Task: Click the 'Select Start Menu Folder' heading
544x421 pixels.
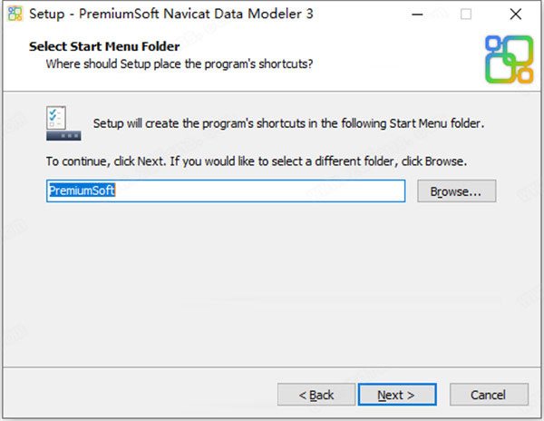Action: [104, 45]
